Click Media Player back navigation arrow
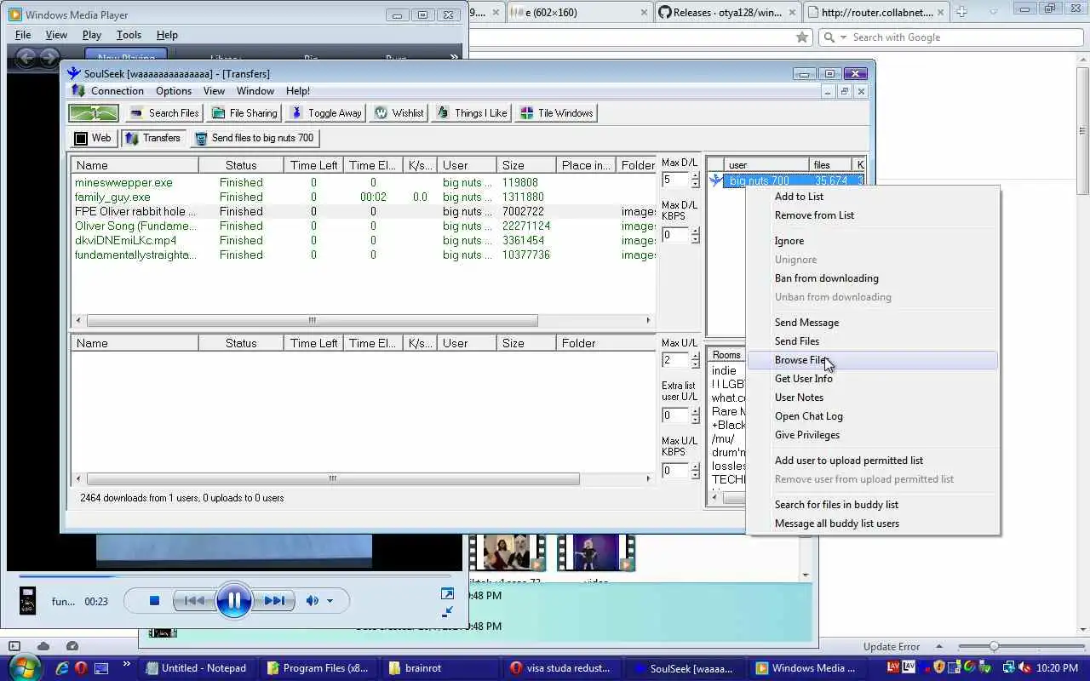 click(26, 57)
